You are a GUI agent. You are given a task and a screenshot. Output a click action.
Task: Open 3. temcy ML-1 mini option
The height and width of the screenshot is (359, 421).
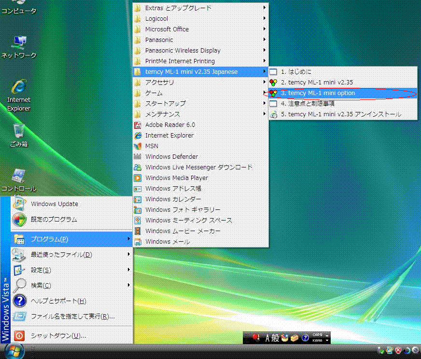pos(343,93)
